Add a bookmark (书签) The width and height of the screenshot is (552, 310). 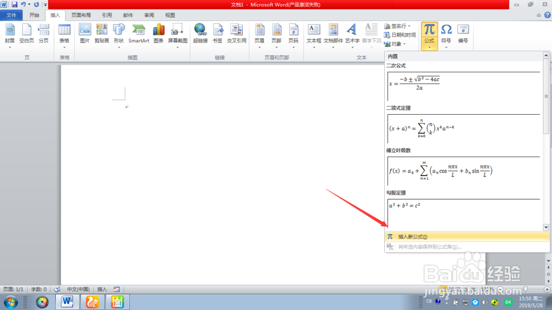(217, 34)
